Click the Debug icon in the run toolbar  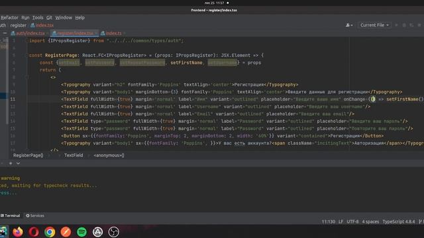tap(404, 25)
